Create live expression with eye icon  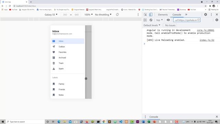point(168,20)
